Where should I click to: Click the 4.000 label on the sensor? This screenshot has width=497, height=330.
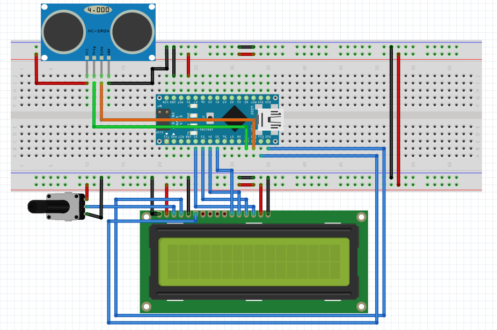pyautogui.click(x=98, y=9)
